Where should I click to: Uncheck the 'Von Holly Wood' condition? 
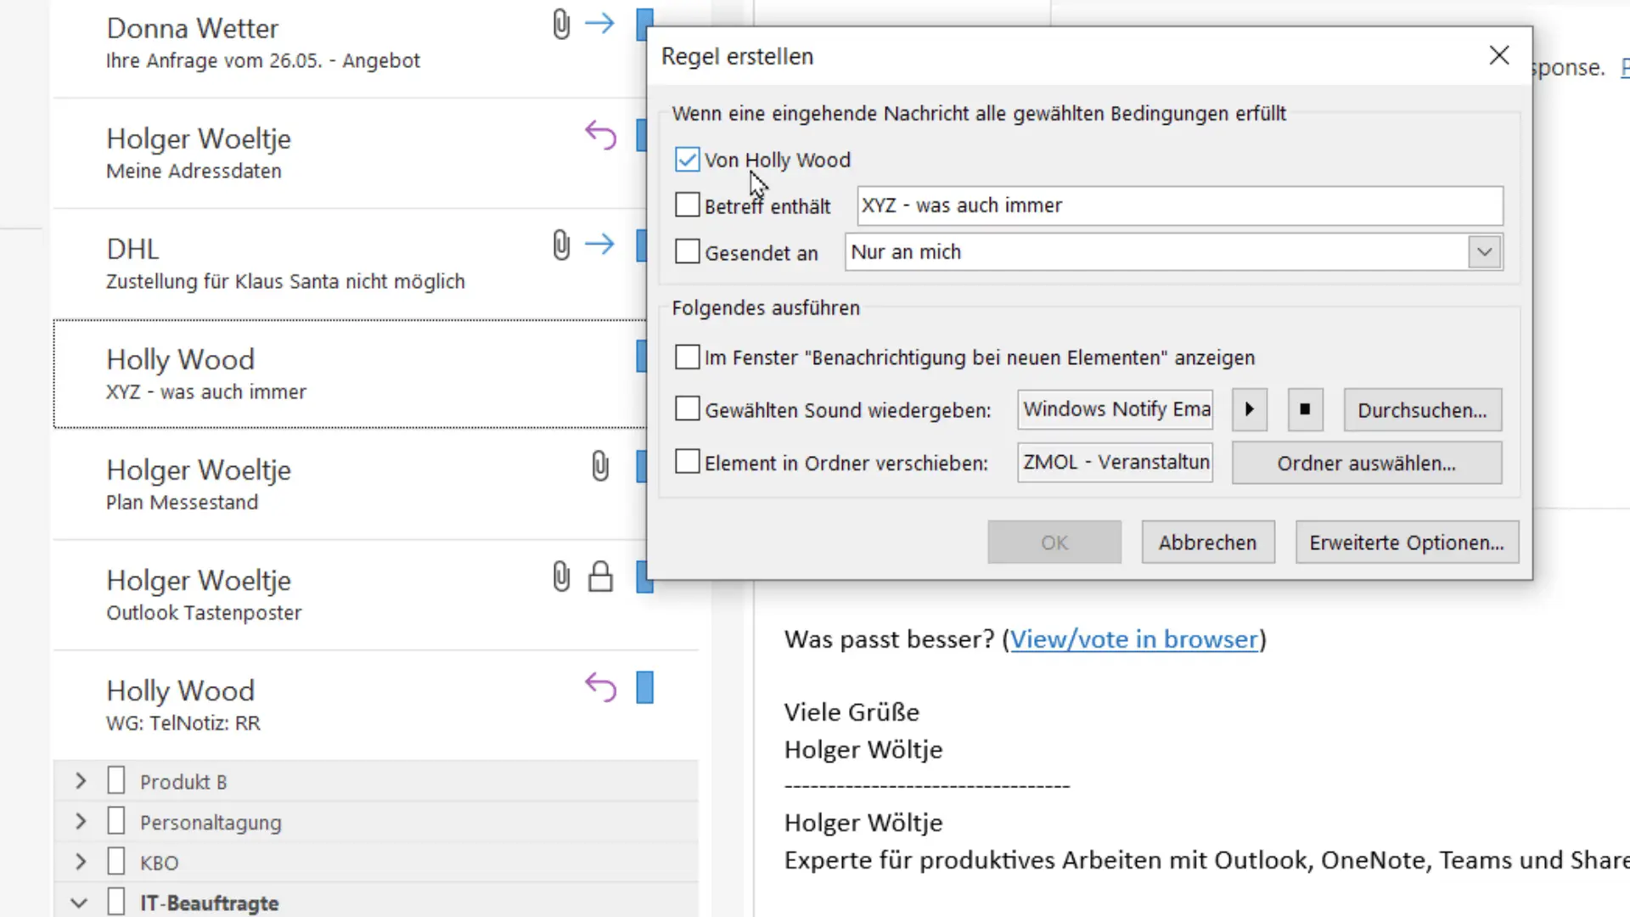point(687,160)
